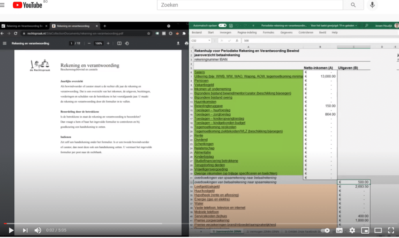Open the YouTube hamburger guide menu
The height and width of the screenshot is (238, 399).
2,5
